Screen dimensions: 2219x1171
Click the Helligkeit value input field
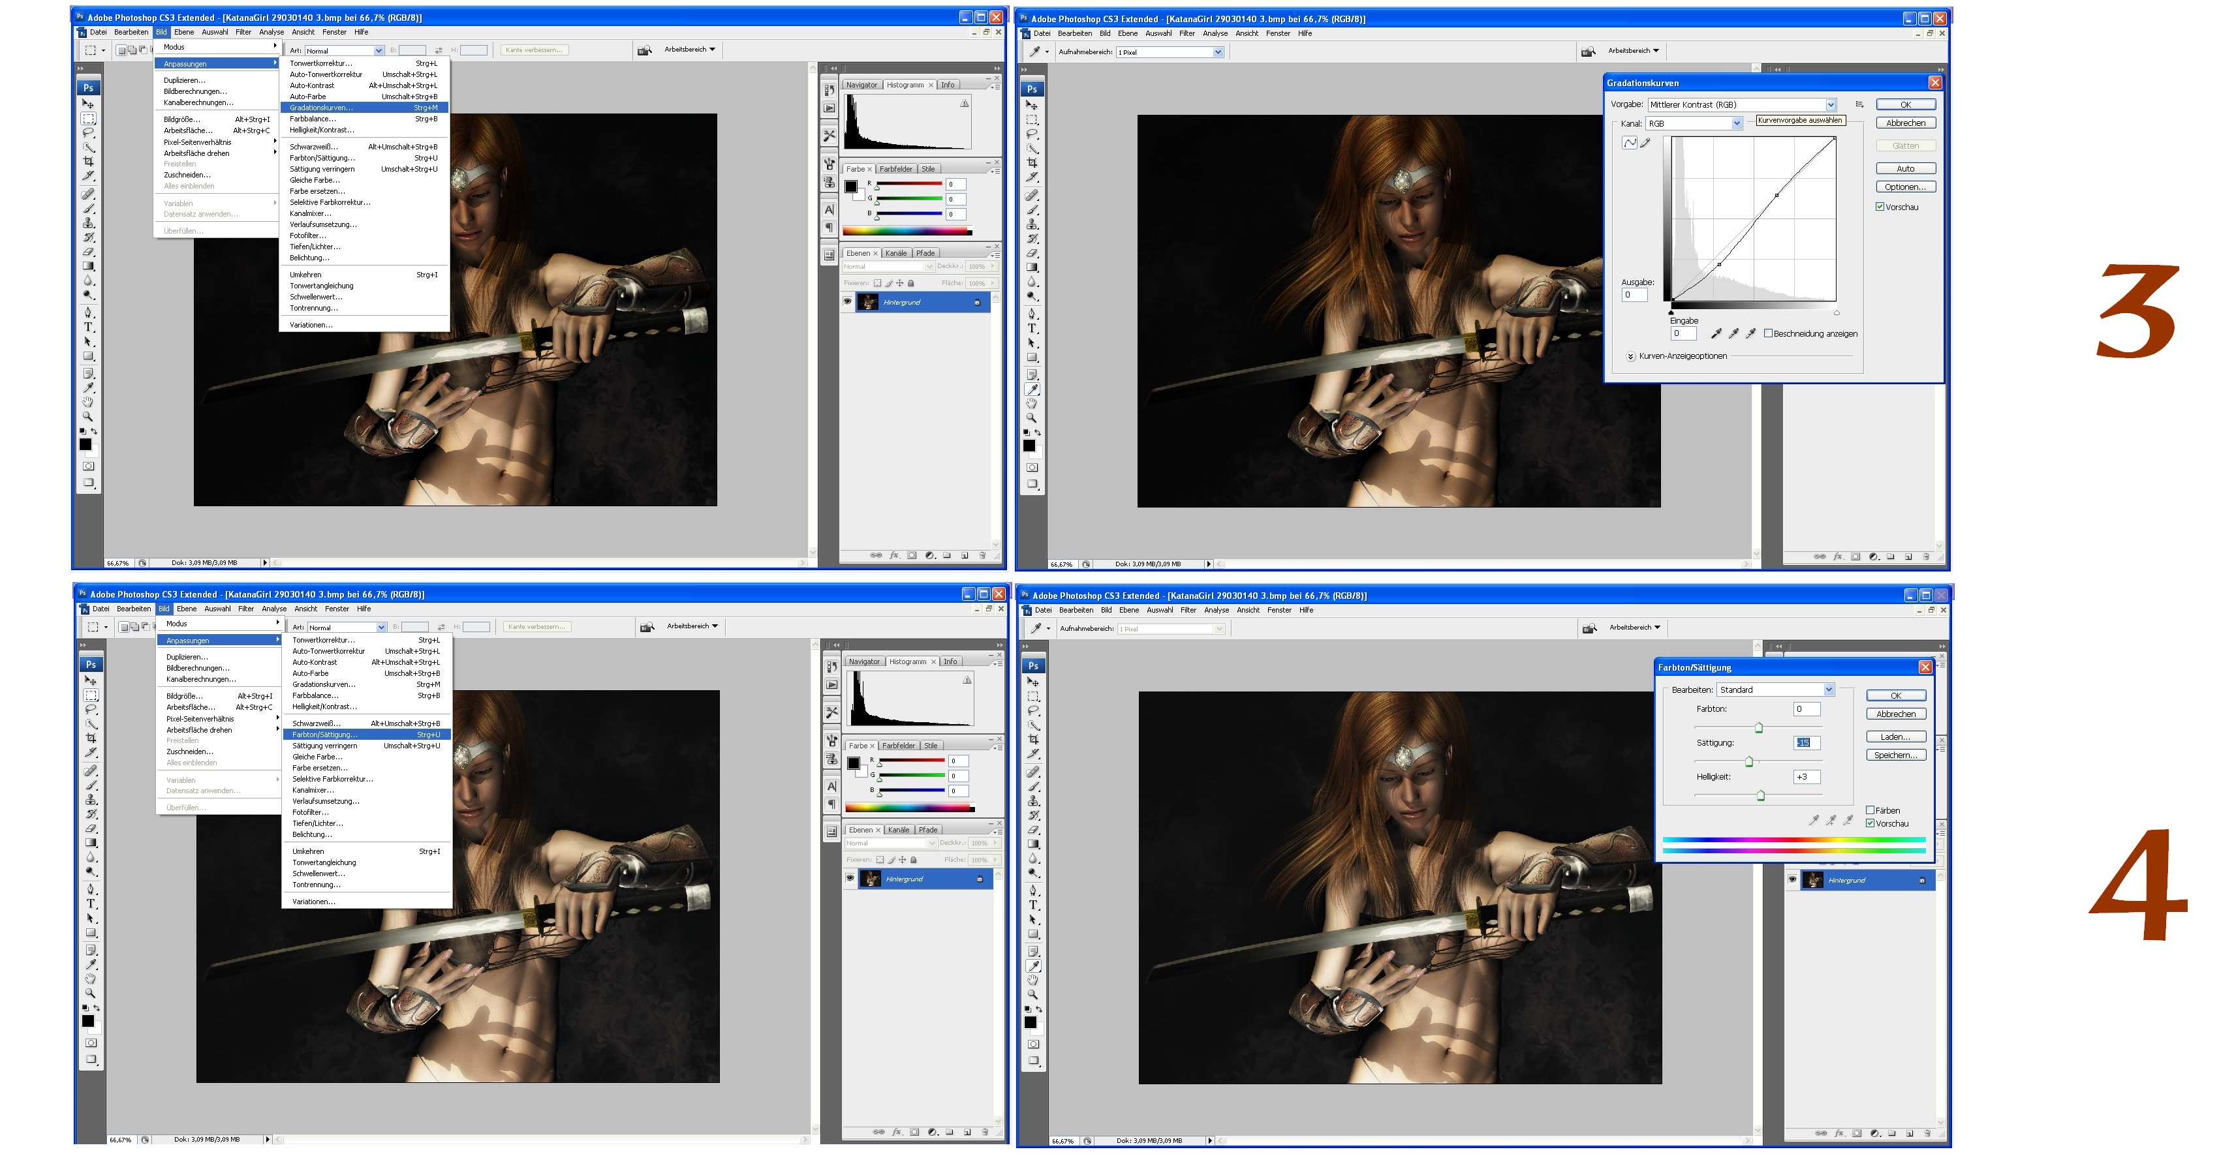(1807, 777)
